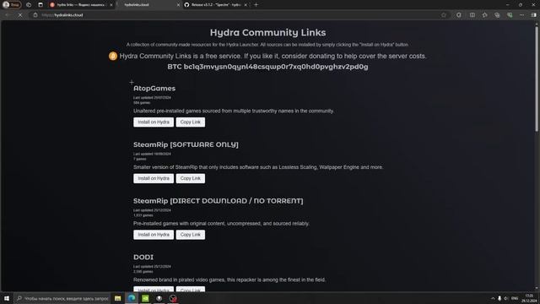Install AtopGames source on Hydra
Screen dimensions: 540x304
click(154, 122)
